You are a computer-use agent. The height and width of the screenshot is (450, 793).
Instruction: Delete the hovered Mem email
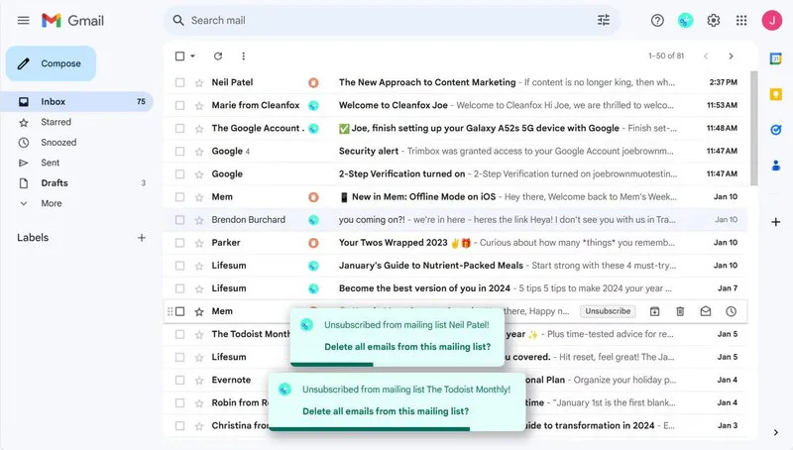[x=680, y=311]
